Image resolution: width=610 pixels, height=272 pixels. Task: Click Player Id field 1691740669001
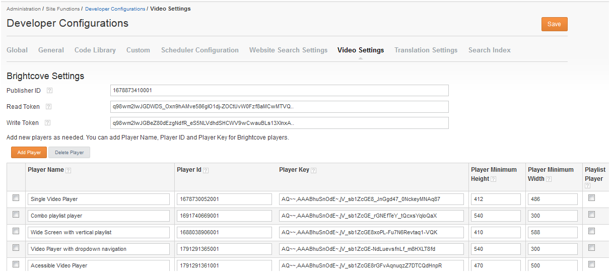pos(224,216)
